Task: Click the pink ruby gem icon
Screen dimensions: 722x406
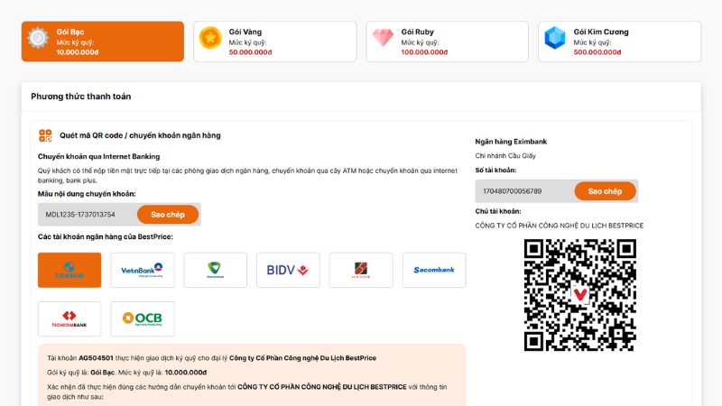Action: point(383,38)
